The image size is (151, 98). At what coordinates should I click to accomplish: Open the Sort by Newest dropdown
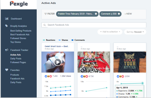pyautogui.click(x=135, y=32)
